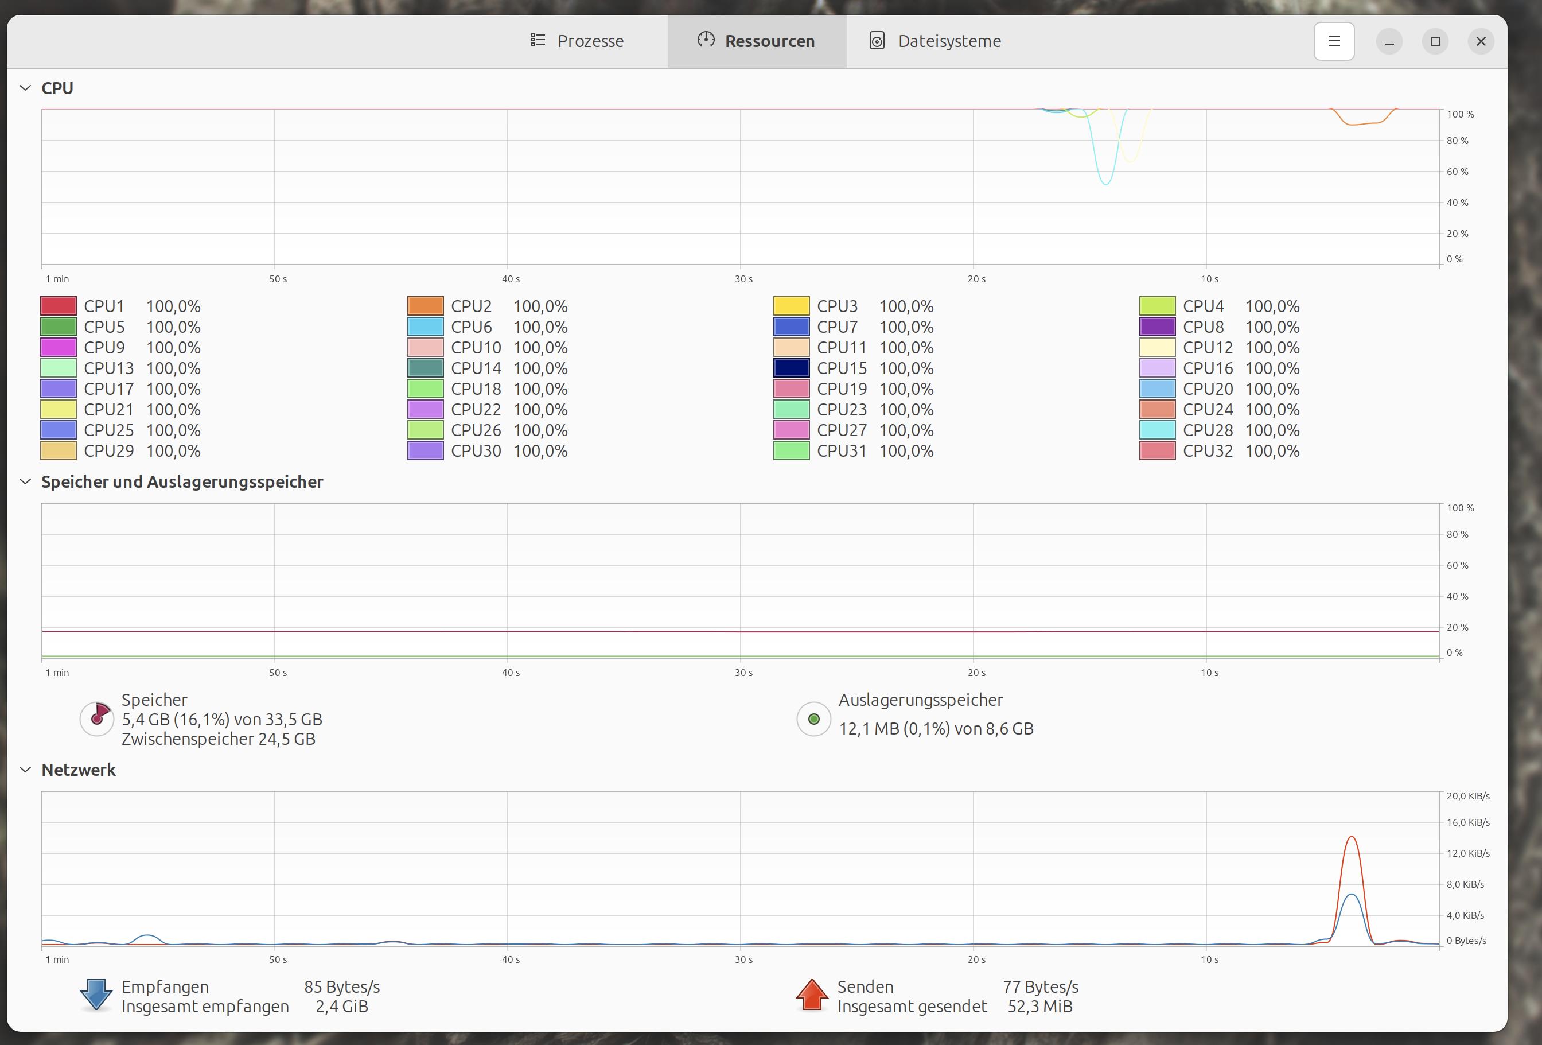Screen dimensions: 1542x1045
Task: Change the CPU6 light blue color
Action: 425,327
